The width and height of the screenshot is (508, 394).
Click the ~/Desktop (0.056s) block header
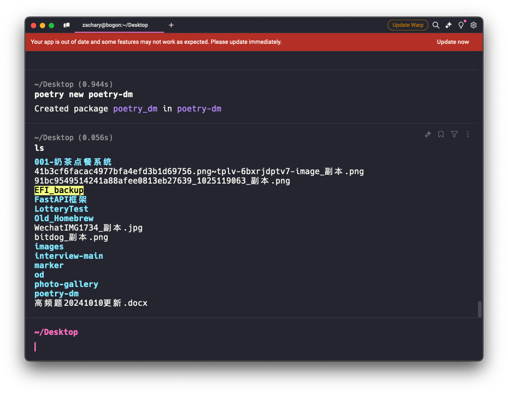pos(73,137)
